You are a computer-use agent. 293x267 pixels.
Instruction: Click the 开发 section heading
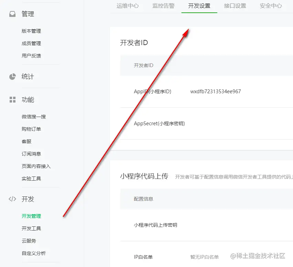point(28,199)
